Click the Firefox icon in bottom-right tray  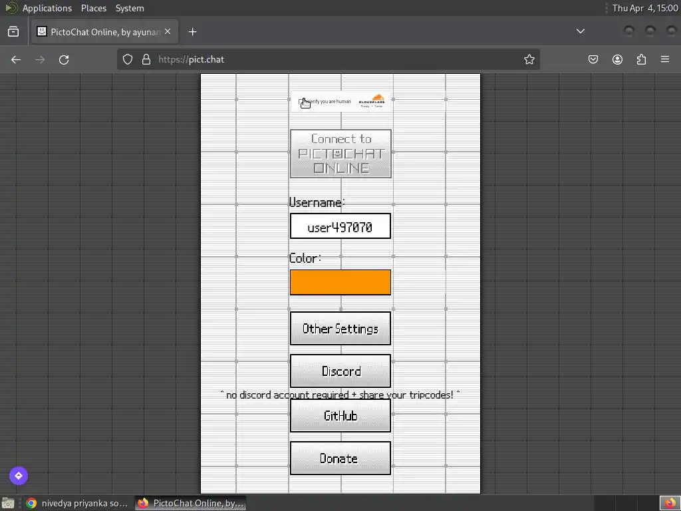point(670,503)
